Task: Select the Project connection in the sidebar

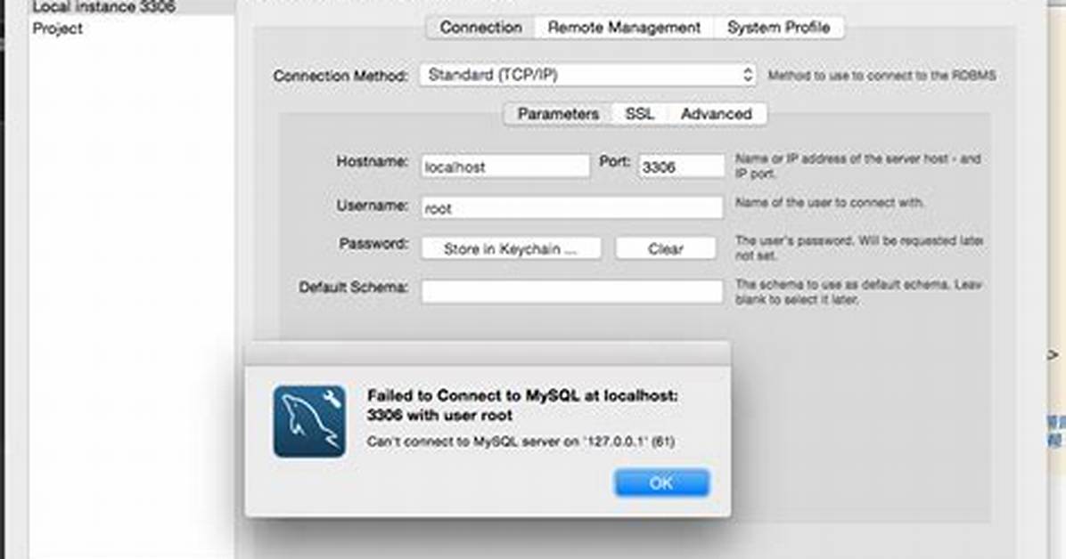Action: 132,28
